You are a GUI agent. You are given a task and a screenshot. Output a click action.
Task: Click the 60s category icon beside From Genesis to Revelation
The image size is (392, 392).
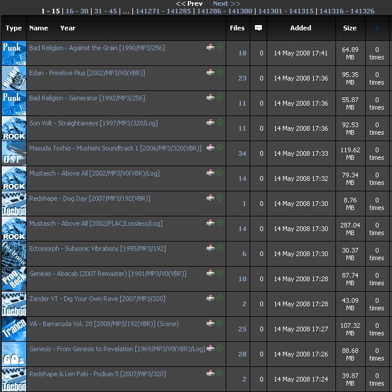[x=14, y=354]
